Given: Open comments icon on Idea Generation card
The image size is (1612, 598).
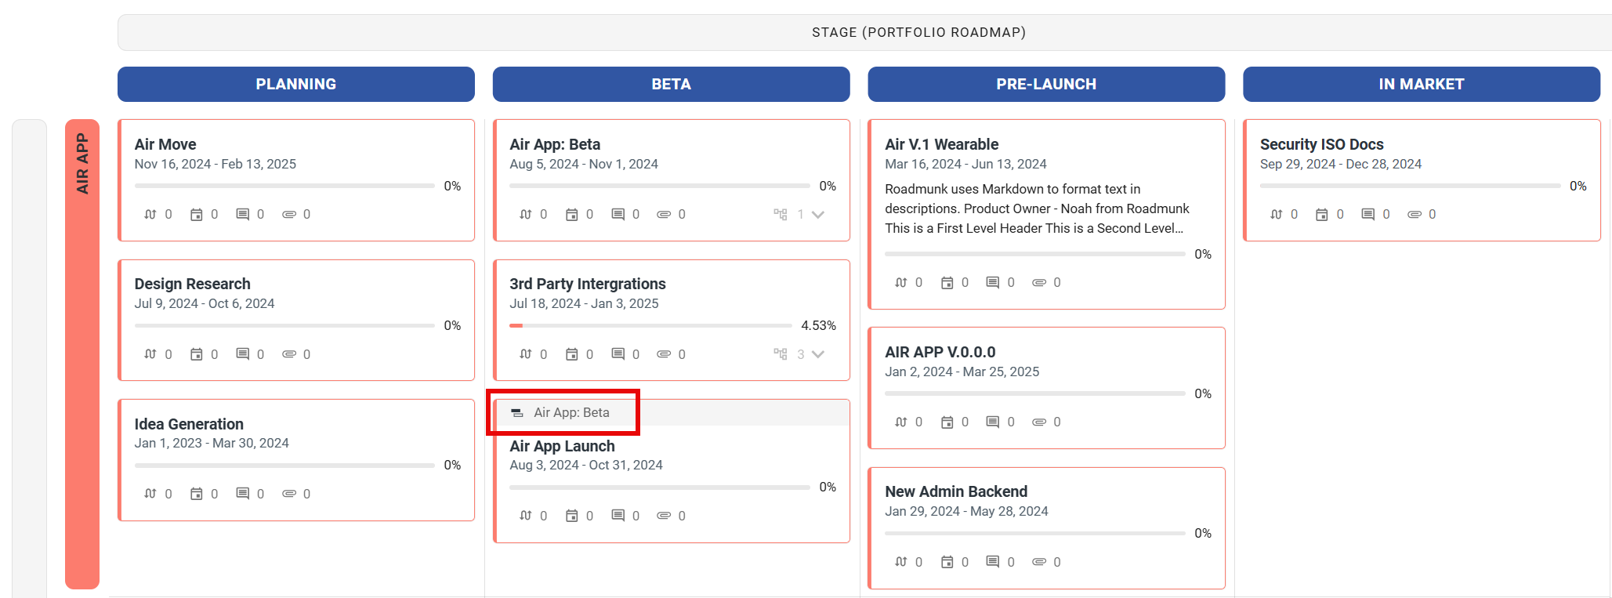Looking at the screenshot, I should click(243, 494).
